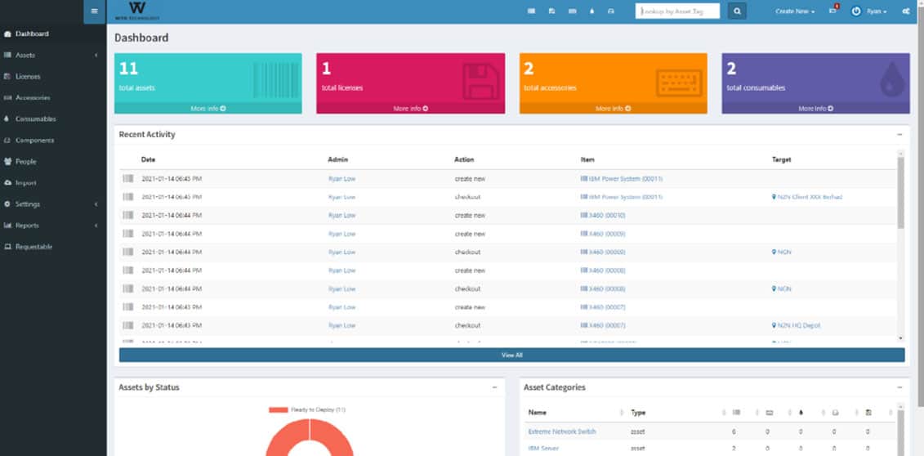Click View All recent activity button

[x=511, y=355]
